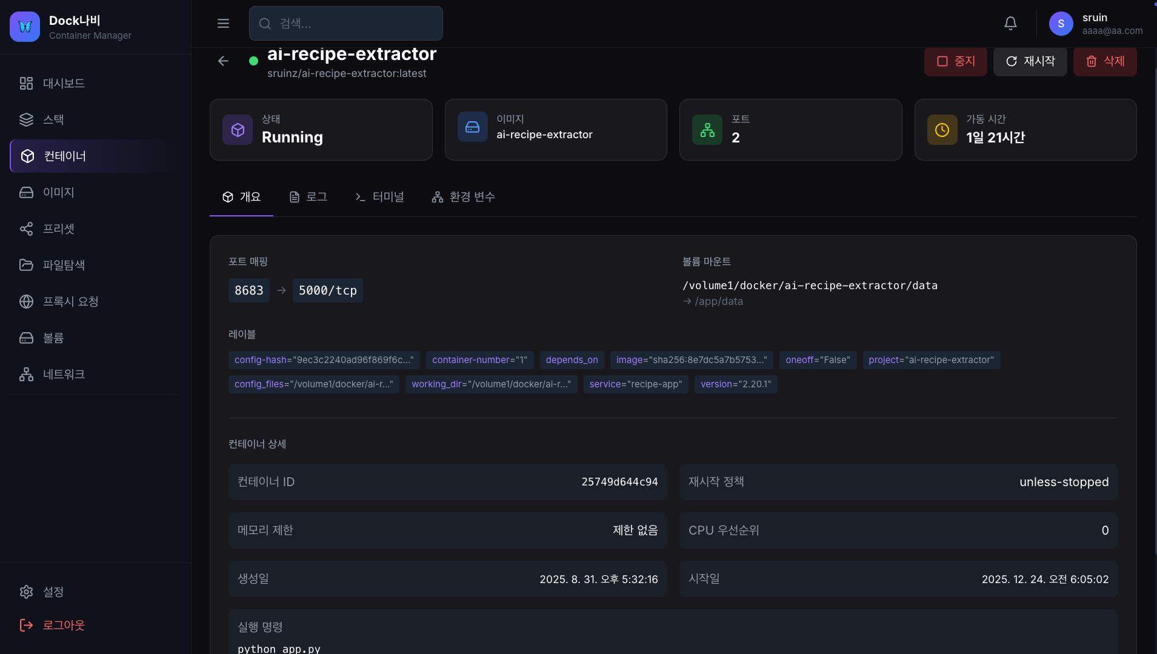Focus the 검색 search input field
The height and width of the screenshot is (654, 1157).
coord(355,24)
